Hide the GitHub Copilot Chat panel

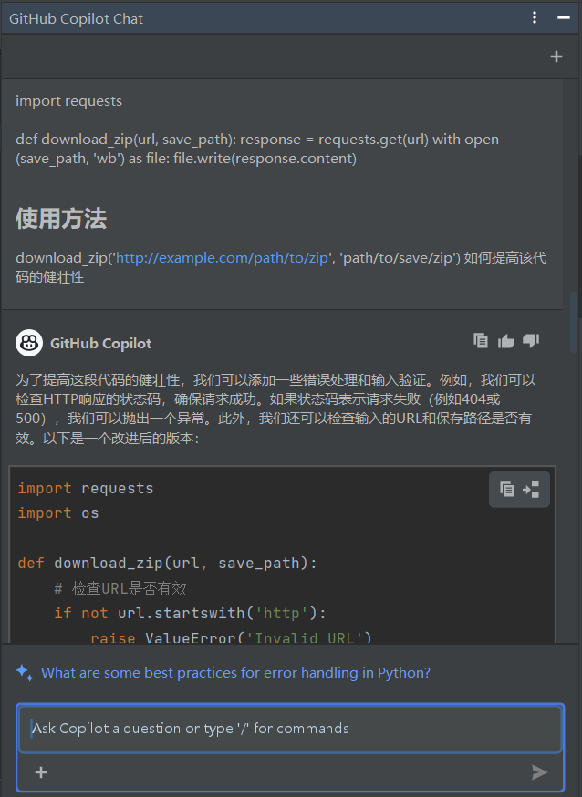click(563, 17)
